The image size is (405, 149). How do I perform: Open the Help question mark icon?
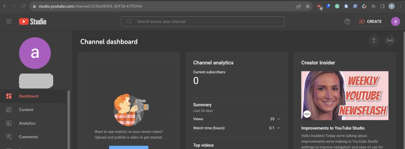tap(347, 22)
